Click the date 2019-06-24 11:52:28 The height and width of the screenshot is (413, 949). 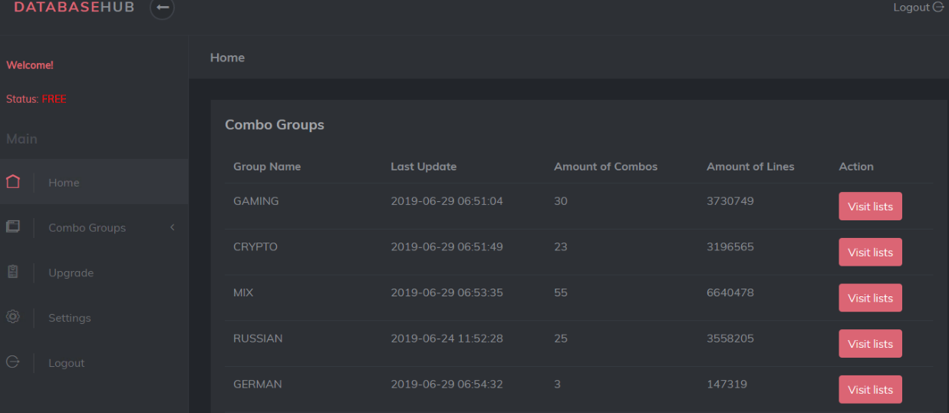(446, 338)
